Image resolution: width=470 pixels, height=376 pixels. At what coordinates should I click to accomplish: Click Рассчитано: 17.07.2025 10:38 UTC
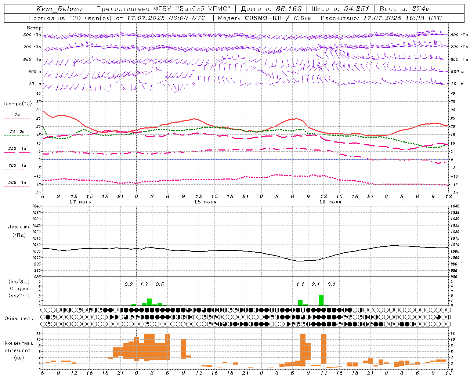coord(381,18)
